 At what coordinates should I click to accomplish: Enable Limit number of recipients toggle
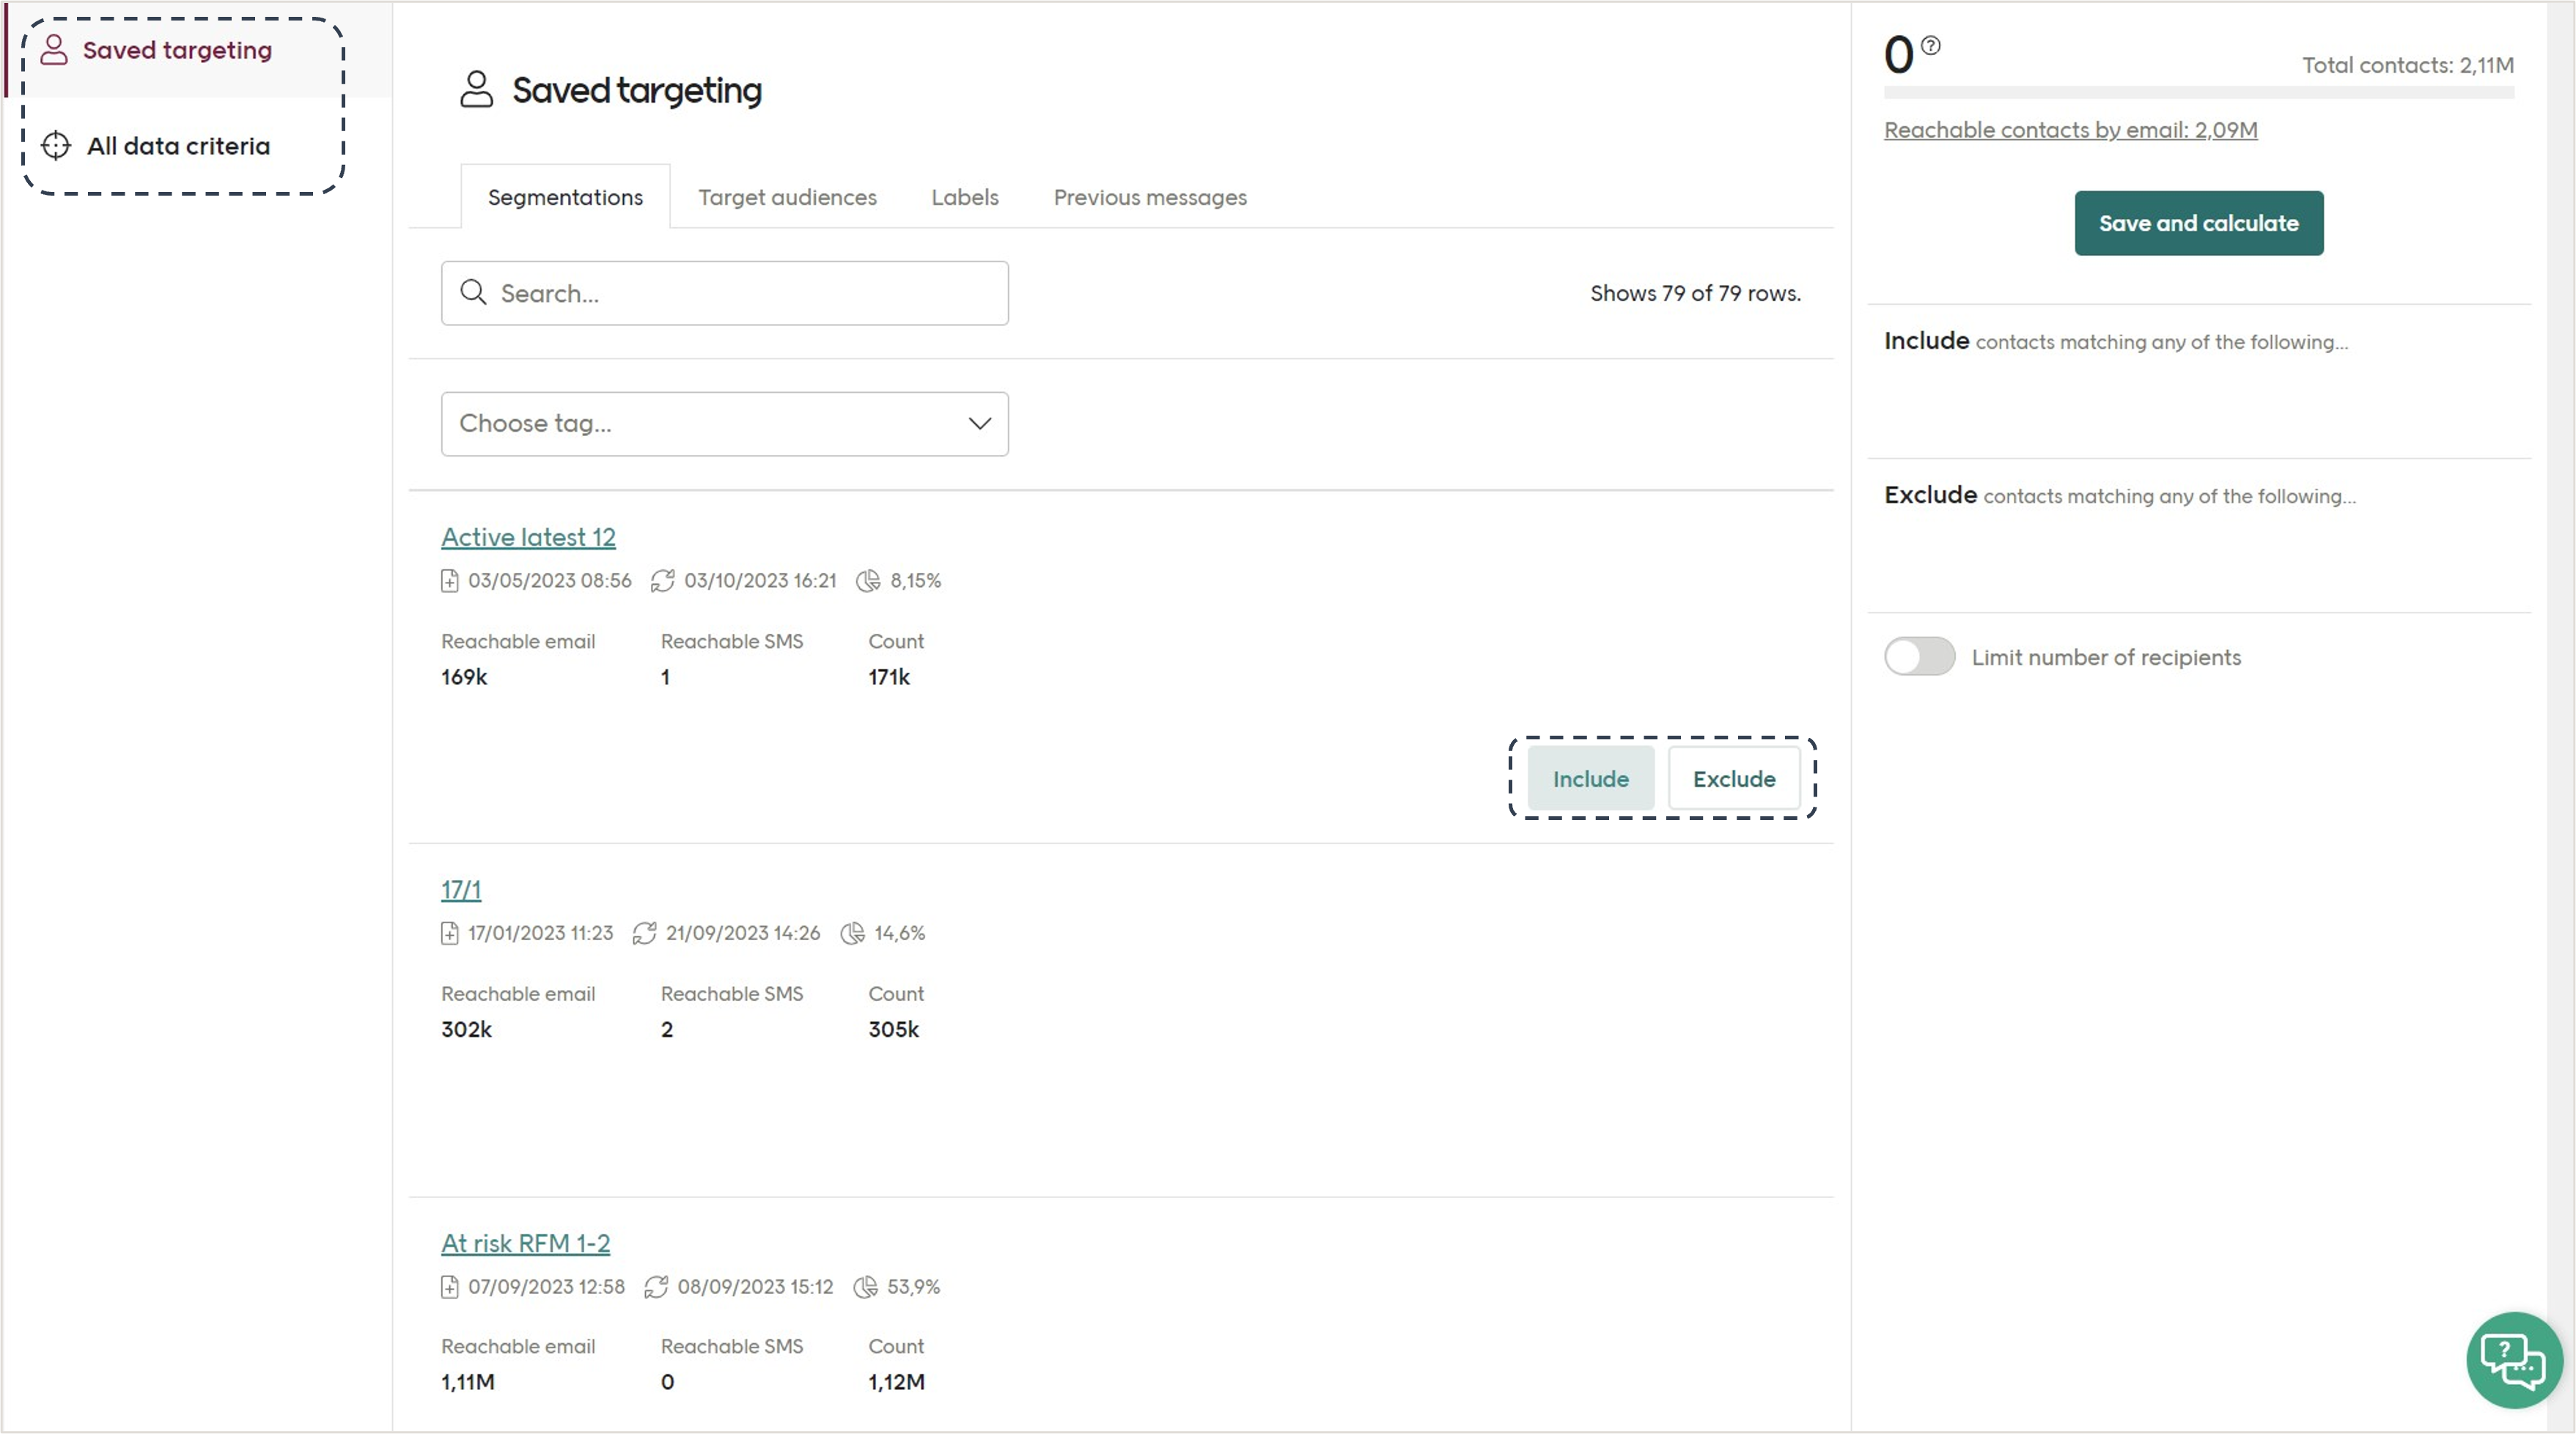click(x=1919, y=657)
